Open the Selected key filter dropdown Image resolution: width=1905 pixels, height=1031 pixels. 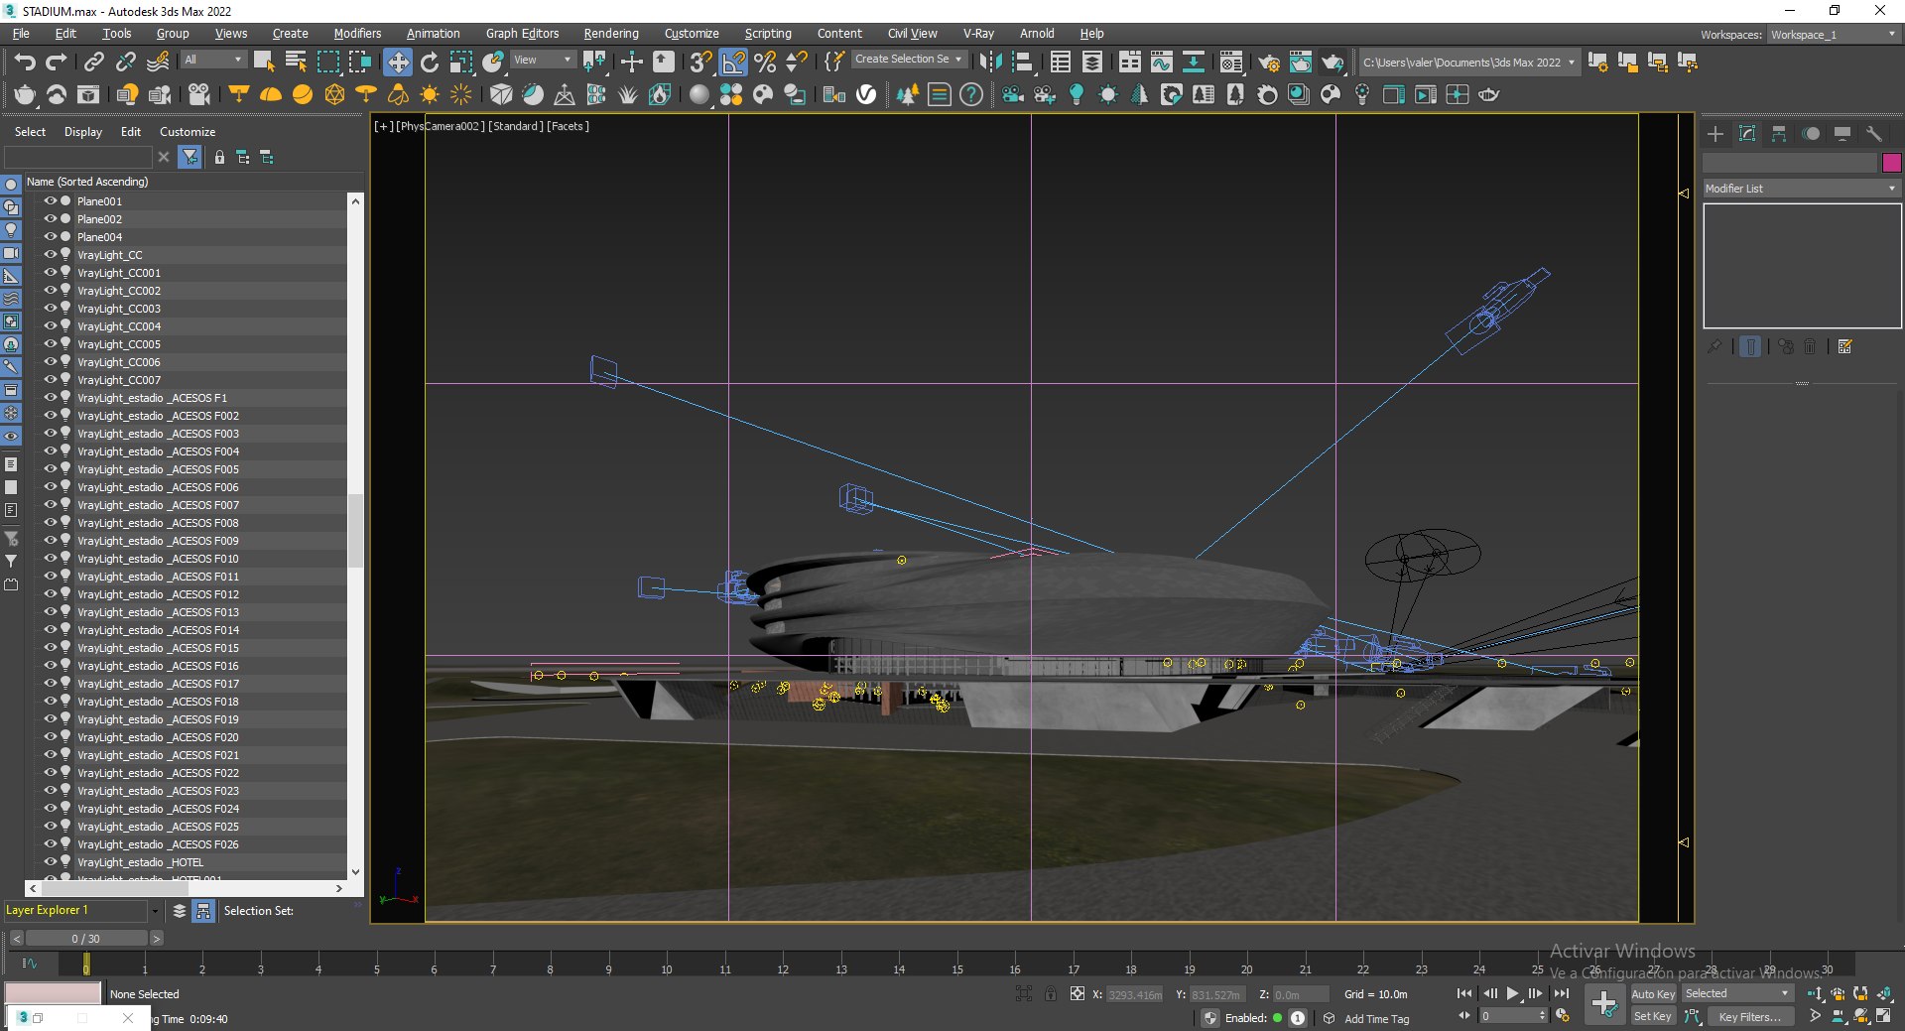[x=1737, y=993]
